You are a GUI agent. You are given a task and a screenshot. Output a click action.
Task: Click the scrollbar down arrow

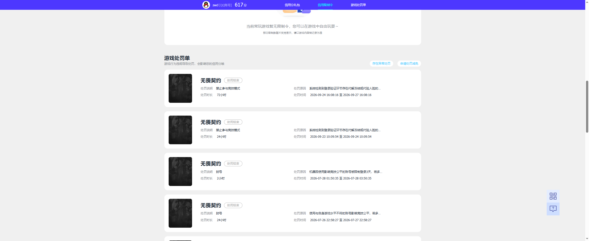[x=587, y=239]
